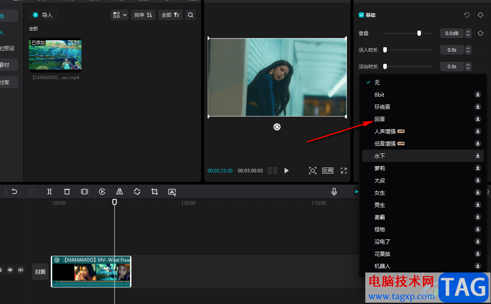Click the smart cutout icon in timeline toolbar
The height and width of the screenshot is (304, 491).
click(x=172, y=192)
